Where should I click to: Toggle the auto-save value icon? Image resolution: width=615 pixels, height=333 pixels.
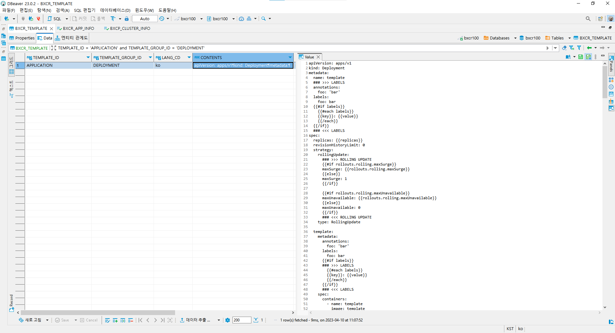tap(588, 57)
